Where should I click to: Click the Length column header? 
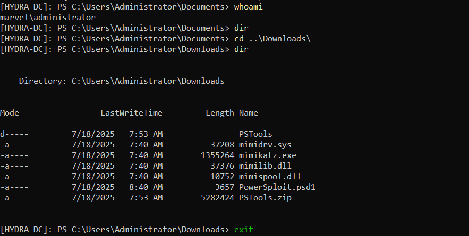[219, 113]
